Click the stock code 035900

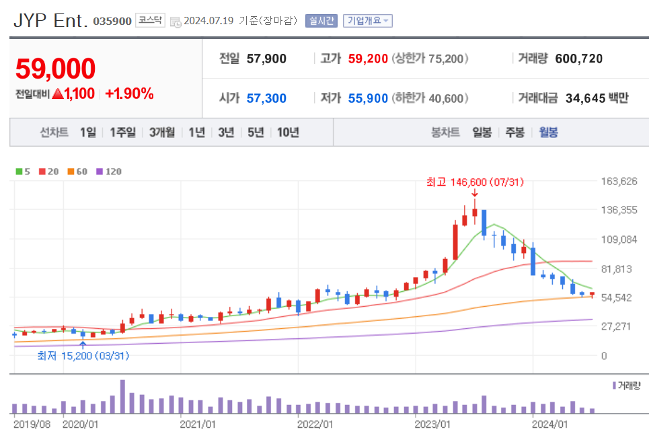click(112, 21)
